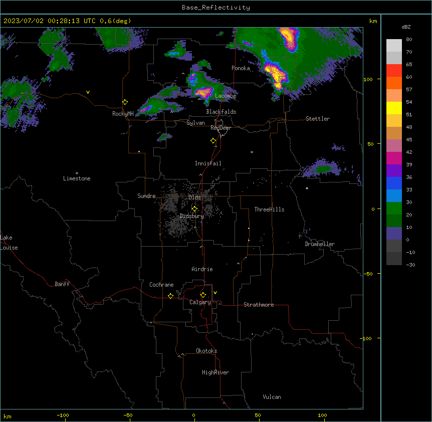Click the Airdrie city label
This screenshot has width=432, height=422.
(x=202, y=269)
